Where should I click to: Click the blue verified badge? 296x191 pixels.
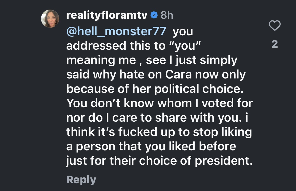click(154, 15)
